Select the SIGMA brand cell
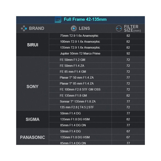The width and height of the screenshot is (161, 161). (32, 119)
